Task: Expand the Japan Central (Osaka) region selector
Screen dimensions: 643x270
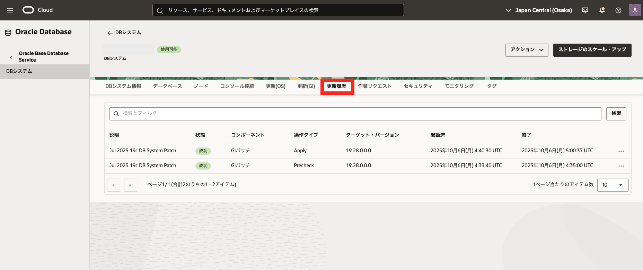Action: pyautogui.click(x=539, y=10)
